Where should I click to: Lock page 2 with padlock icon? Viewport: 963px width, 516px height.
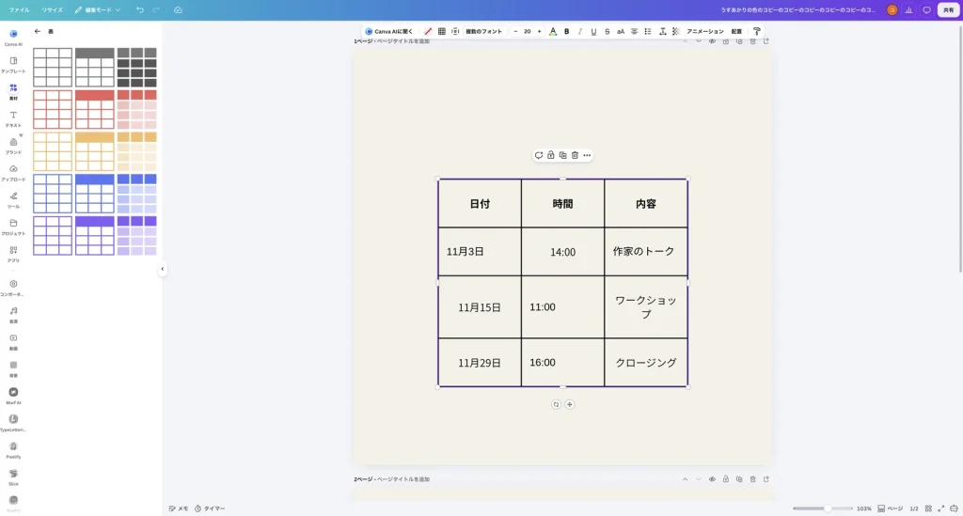(725, 479)
